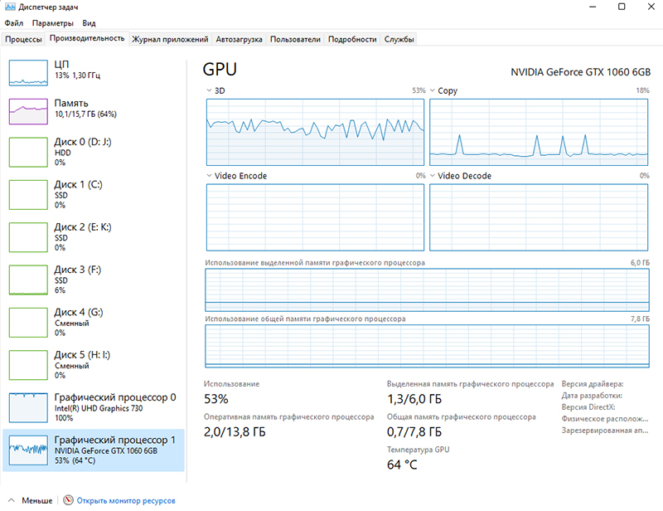Open the Открыть монитор ресурсов link

[126, 500]
